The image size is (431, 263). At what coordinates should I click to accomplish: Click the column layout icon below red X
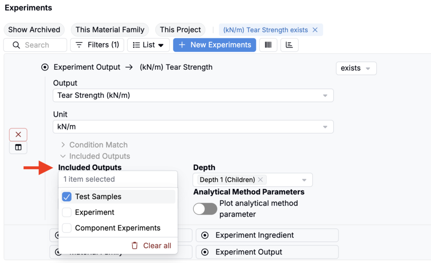tap(18, 147)
